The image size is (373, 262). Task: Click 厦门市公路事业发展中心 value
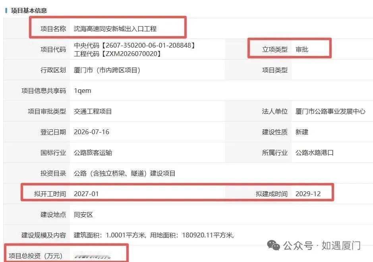pos(330,112)
